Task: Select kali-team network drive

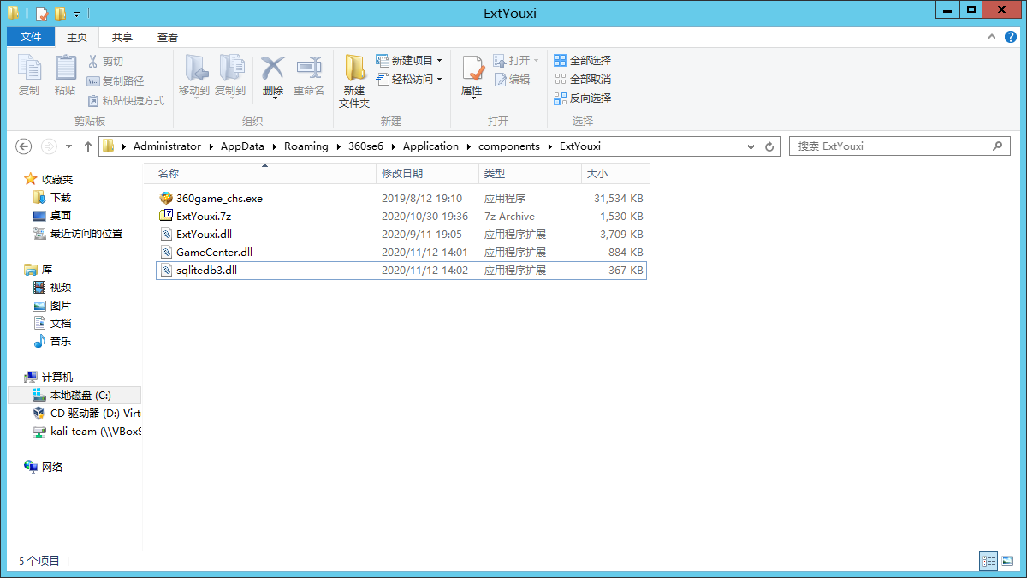Action: (x=86, y=432)
